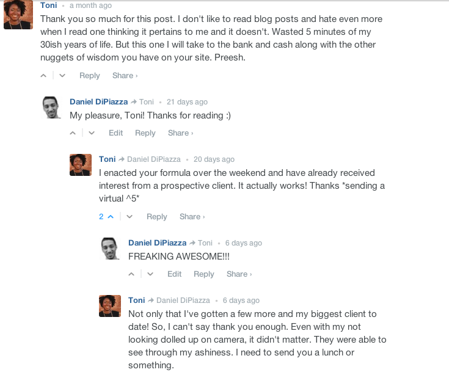Click Toni's avatar on the top comment

click(18, 15)
